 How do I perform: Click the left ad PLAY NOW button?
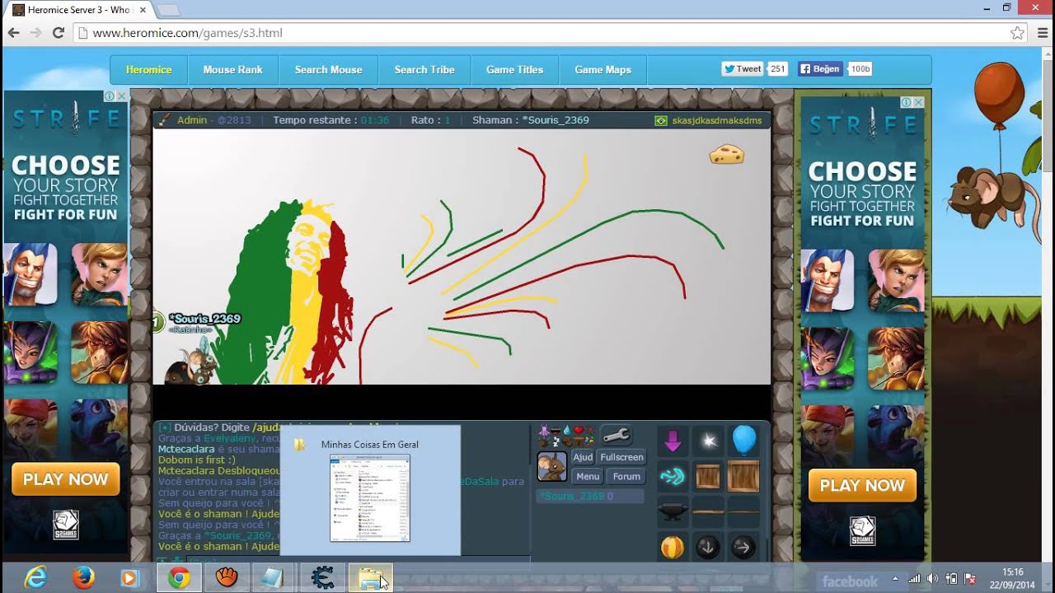click(x=66, y=479)
